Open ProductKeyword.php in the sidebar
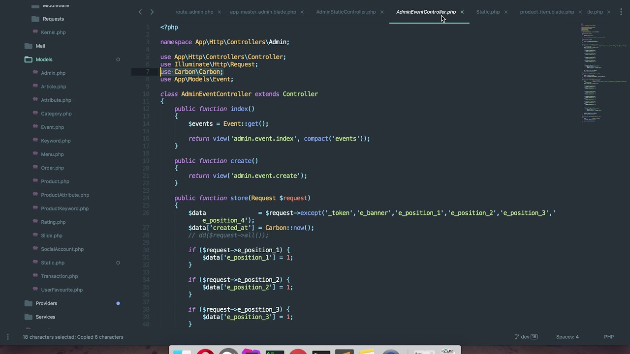 65,208
